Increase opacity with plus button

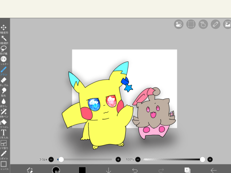point(210,159)
